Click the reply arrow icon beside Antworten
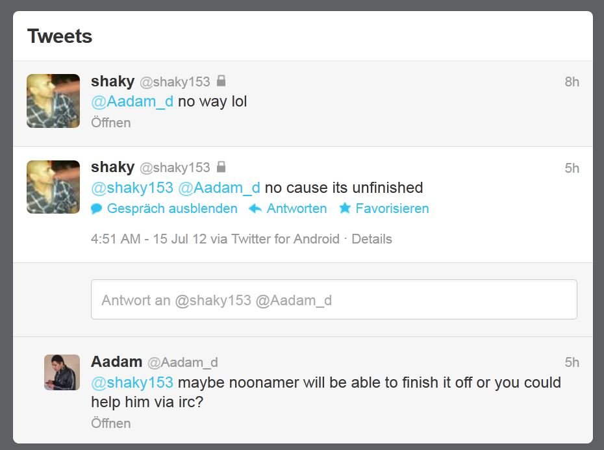This screenshot has width=604, height=450. [255, 209]
